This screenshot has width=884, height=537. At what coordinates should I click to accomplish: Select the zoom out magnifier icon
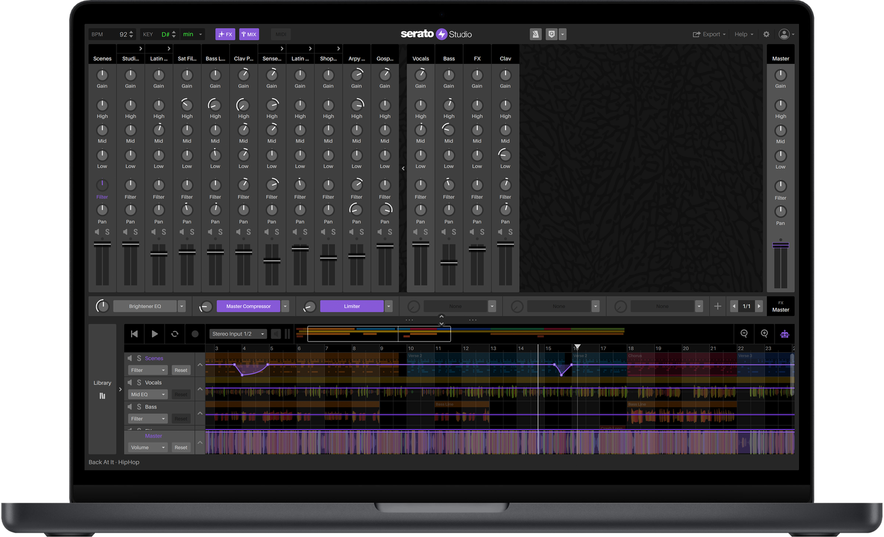(744, 333)
